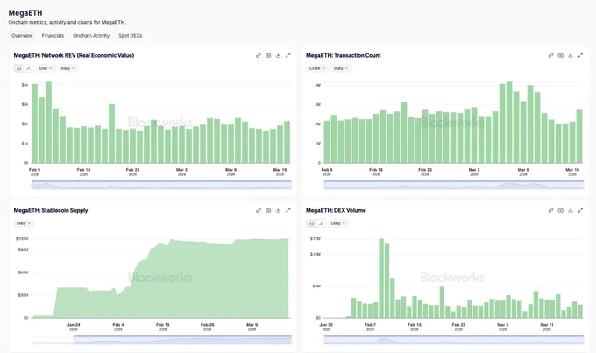Open USD currency dropdown on Network REV

click(x=46, y=68)
